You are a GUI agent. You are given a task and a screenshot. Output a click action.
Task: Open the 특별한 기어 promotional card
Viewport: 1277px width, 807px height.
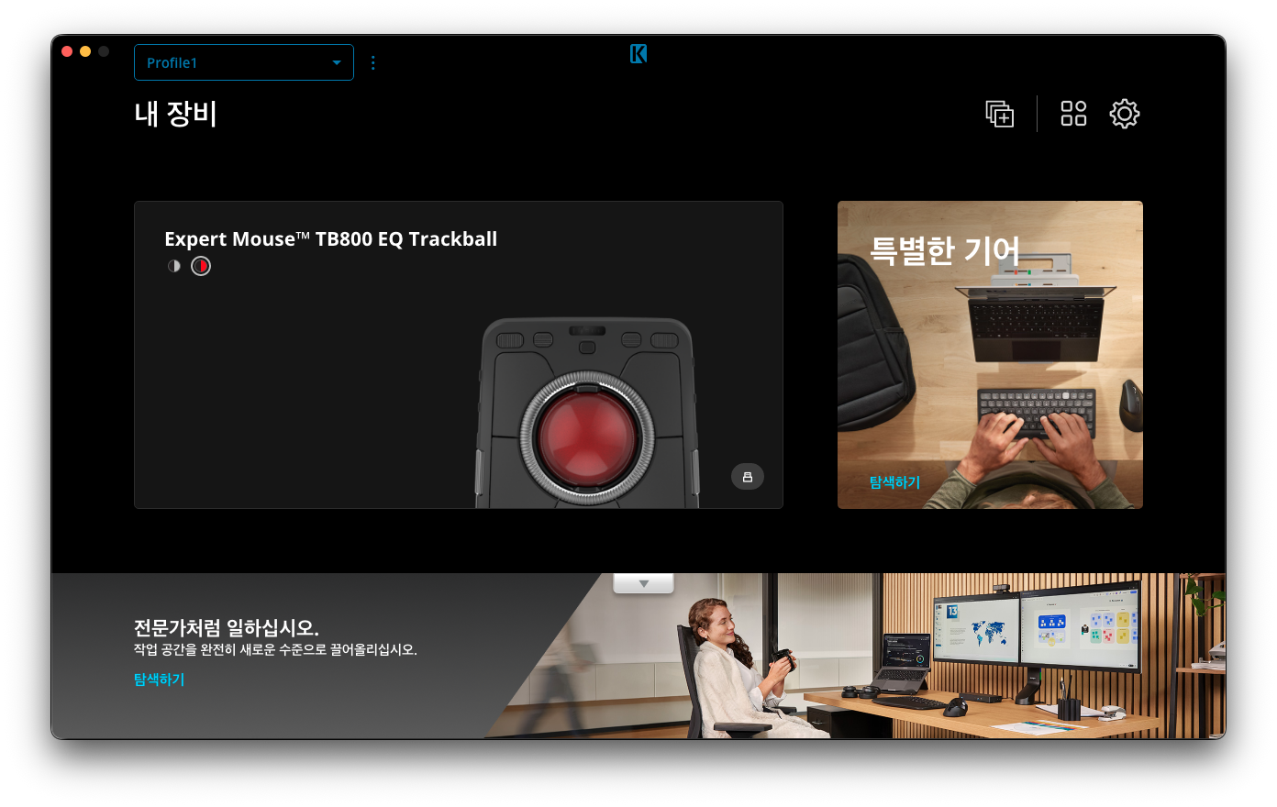[x=990, y=355]
